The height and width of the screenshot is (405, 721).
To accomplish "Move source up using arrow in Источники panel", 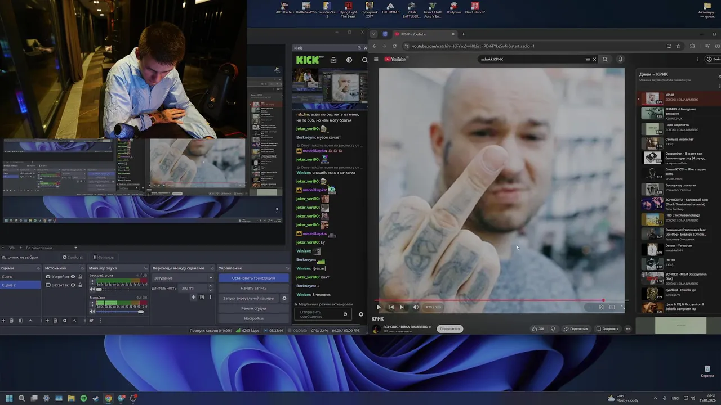I will tap(74, 321).
